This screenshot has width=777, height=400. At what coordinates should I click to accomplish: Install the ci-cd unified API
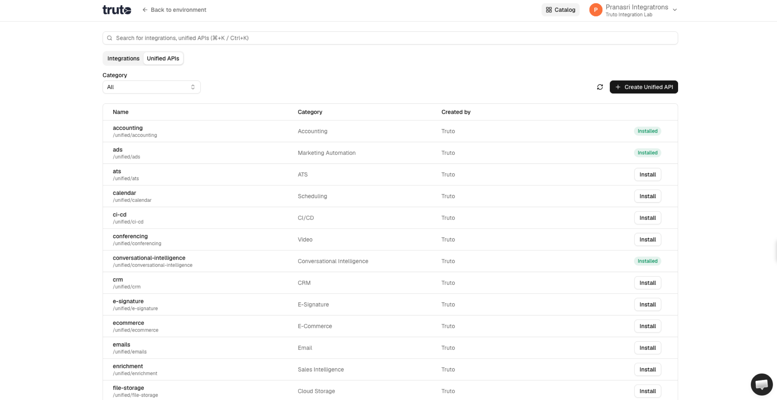(647, 218)
